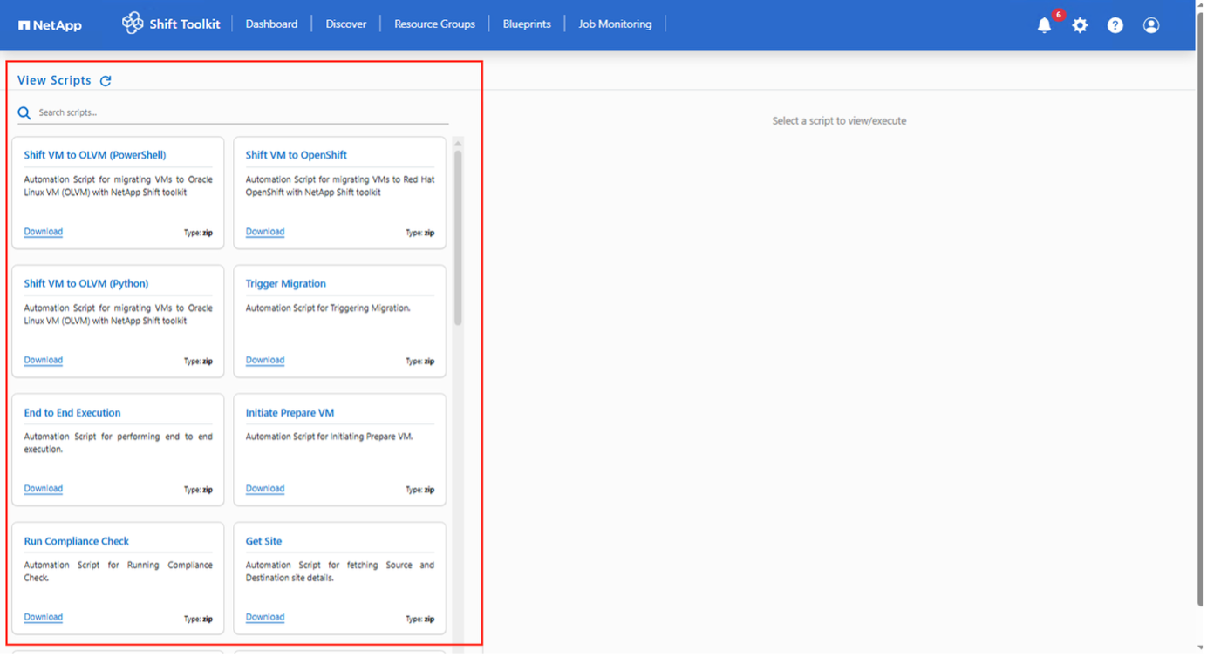Download Shift VM to OLVM (PowerShell) script
Image resolution: width=1207 pixels, height=657 pixels.
(x=44, y=233)
